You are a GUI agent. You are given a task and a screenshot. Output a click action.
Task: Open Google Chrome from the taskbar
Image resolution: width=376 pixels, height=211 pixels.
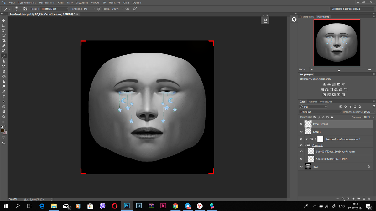[x=175, y=206]
